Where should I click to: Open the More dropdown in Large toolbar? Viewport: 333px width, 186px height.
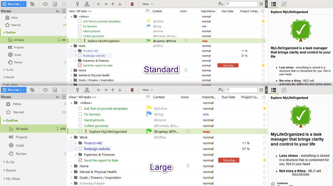tap(147, 90)
